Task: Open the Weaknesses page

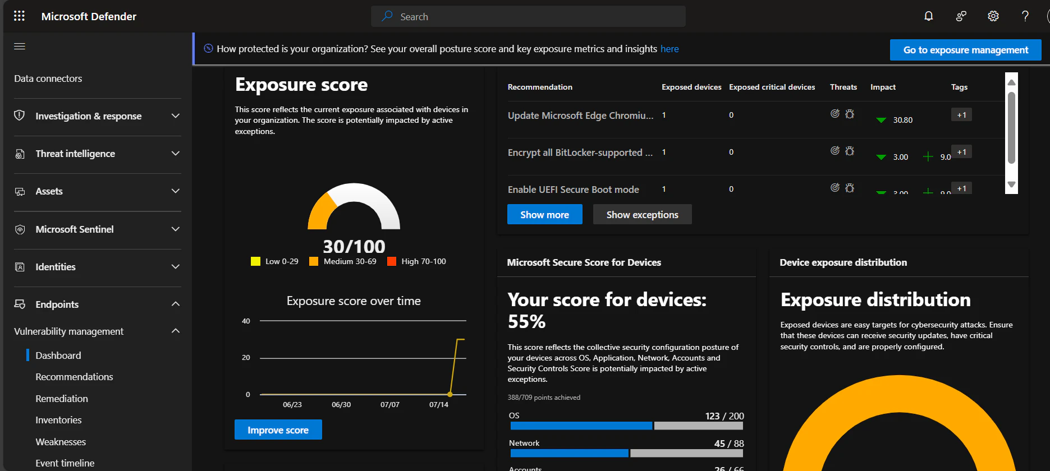Action: coord(61,442)
